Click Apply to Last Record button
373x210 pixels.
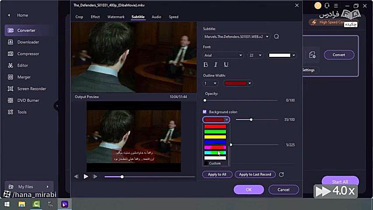(x=255, y=174)
